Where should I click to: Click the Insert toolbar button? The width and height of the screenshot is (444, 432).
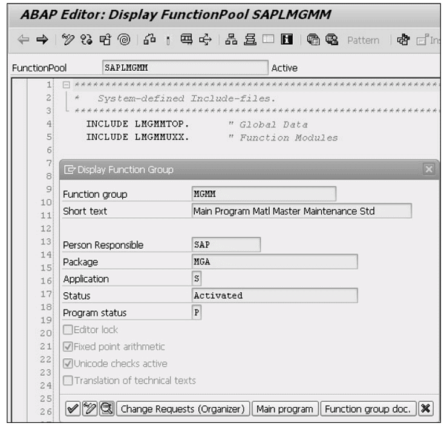[428, 40]
